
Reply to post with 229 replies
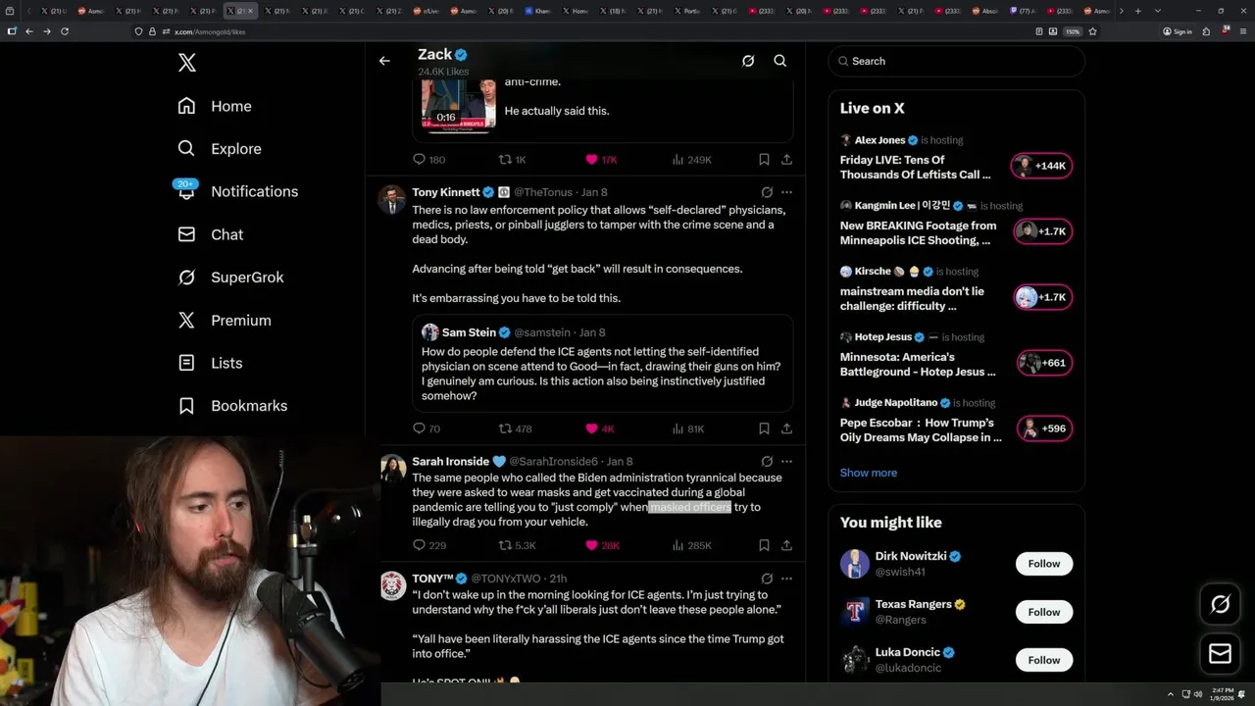coord(429,545)
